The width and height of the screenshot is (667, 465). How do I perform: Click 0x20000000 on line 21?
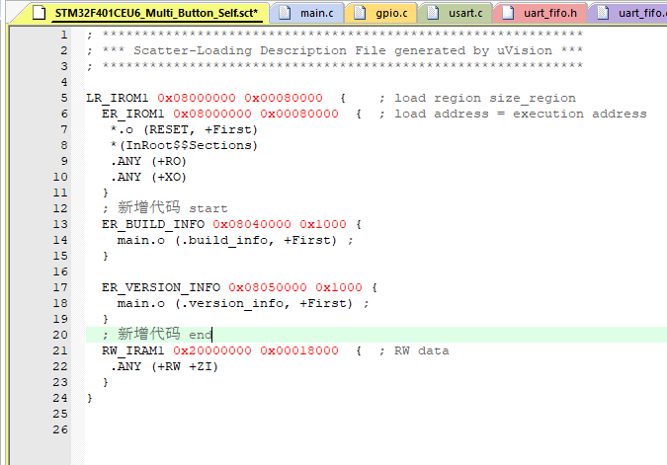pos(212,351)
